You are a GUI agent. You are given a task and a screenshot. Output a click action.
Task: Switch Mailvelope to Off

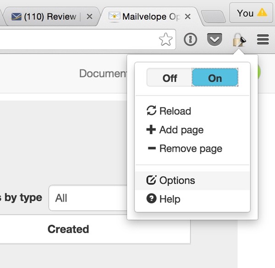(x=170, y=77)
